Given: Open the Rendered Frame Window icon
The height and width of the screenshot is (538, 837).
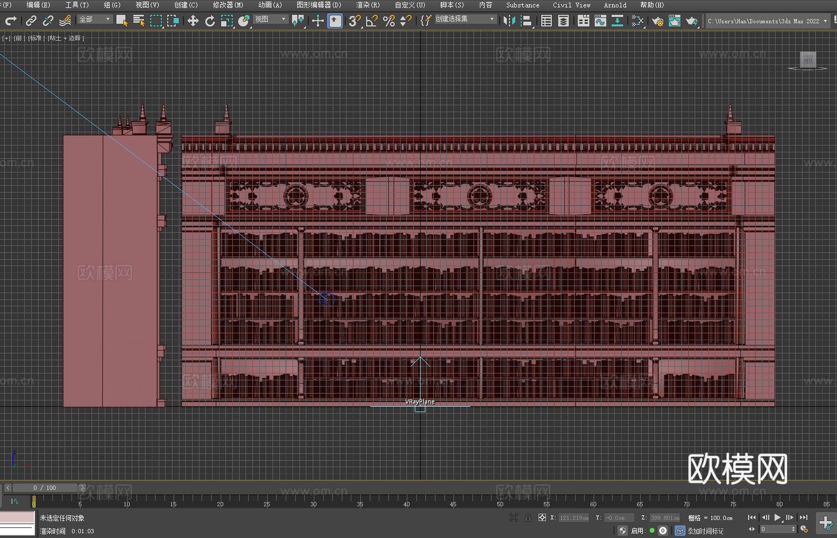Looking at the screenshot, I should coord(675,21).
